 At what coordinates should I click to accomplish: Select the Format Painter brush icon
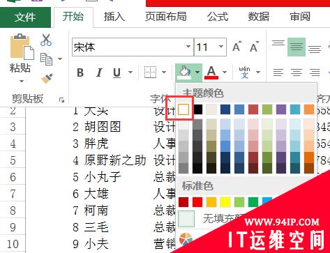pyautogui.click(x=47, y=79)
